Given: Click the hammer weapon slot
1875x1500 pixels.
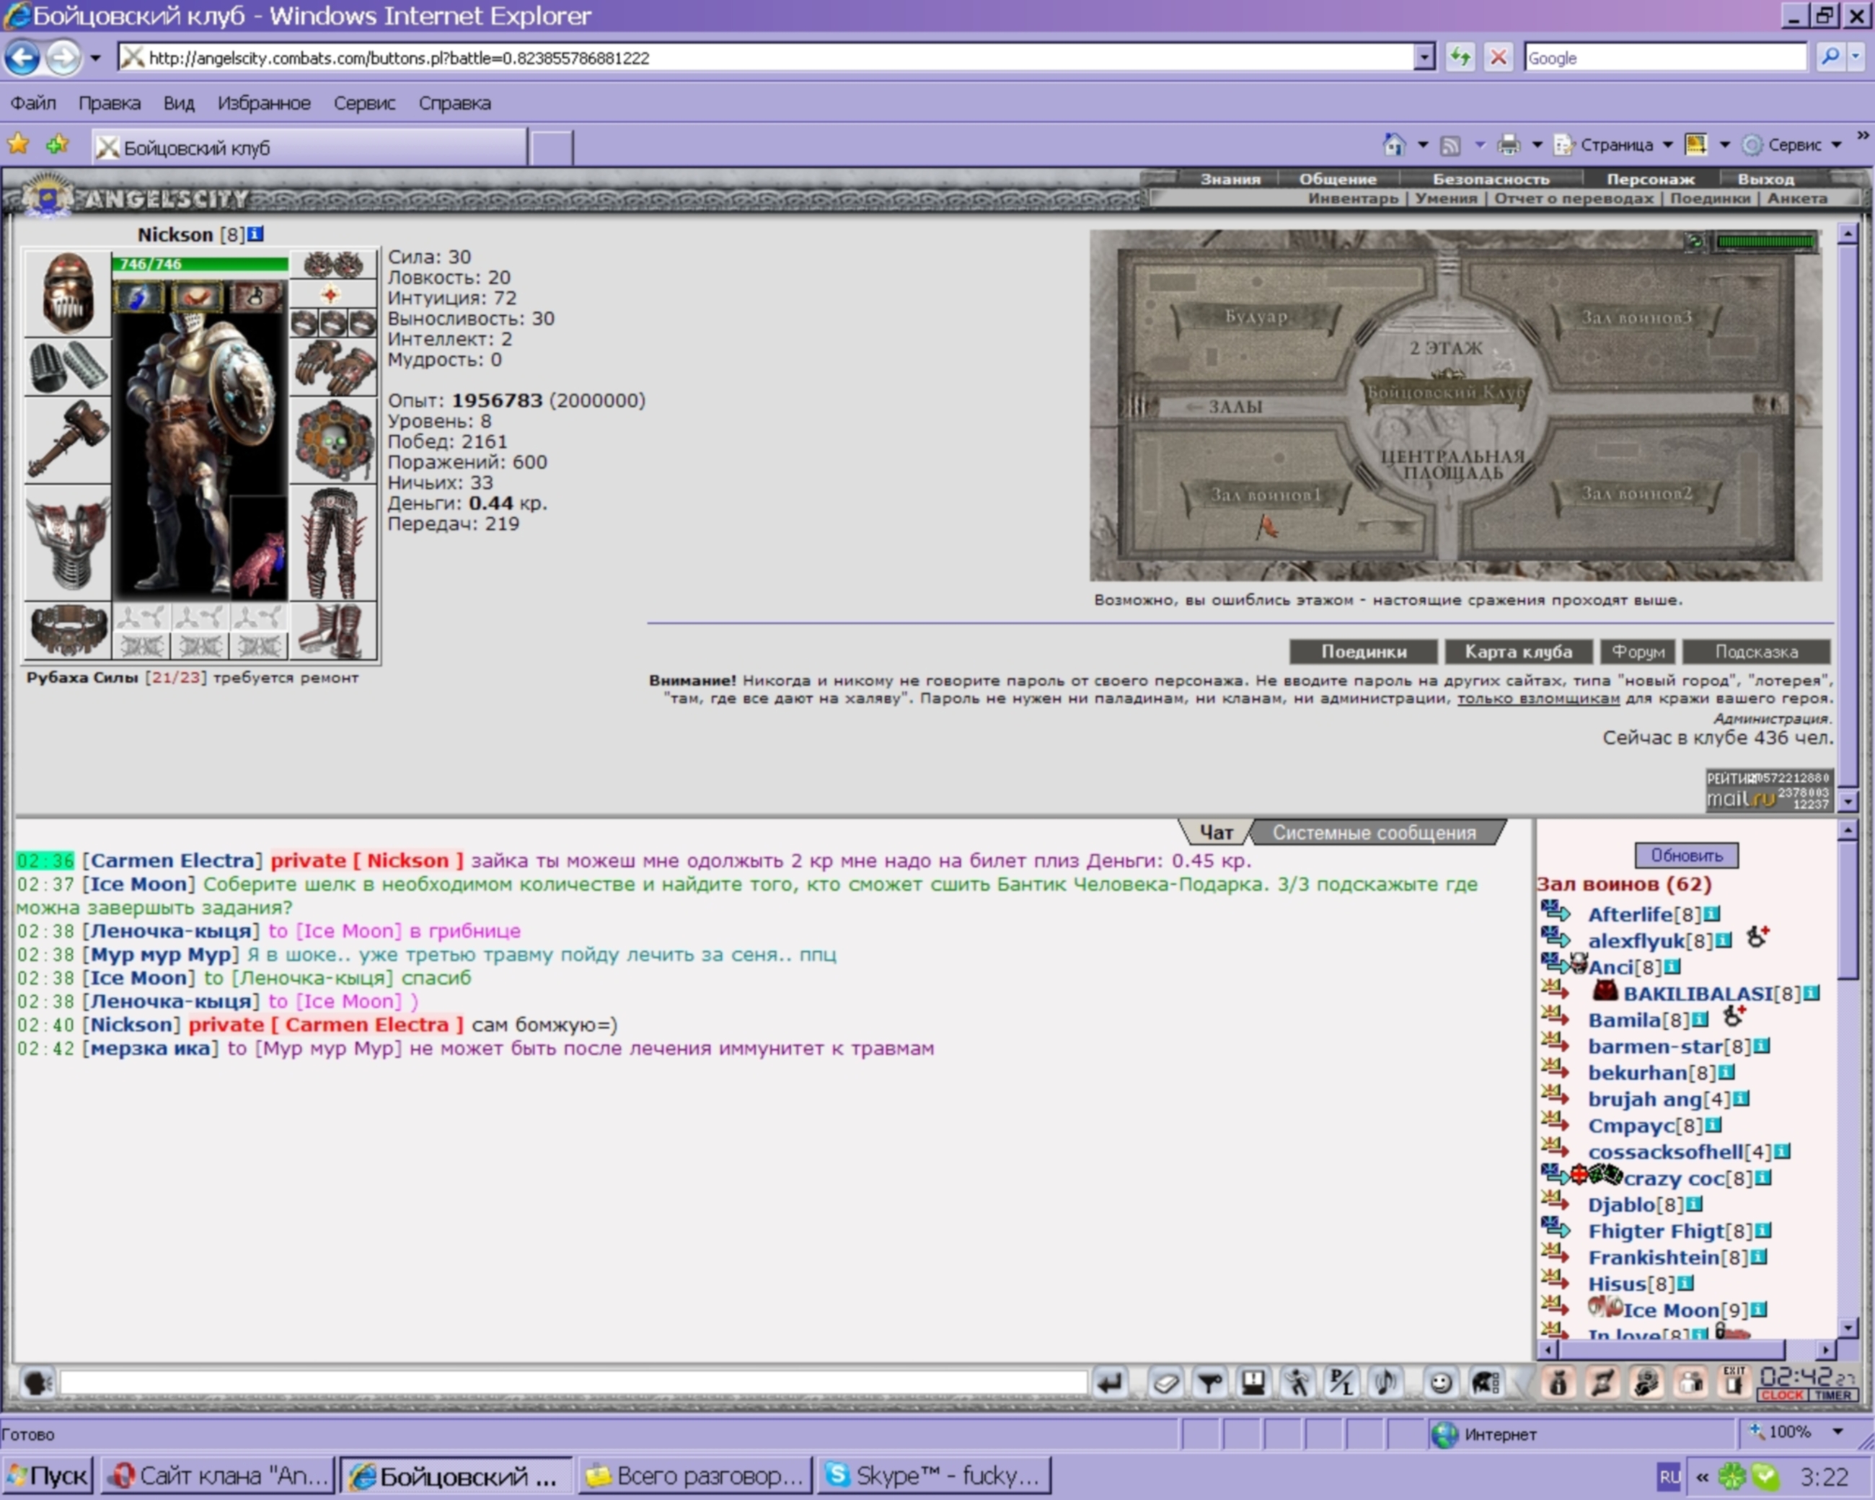Looking at the screenshot, I should (x=68, y=440).
